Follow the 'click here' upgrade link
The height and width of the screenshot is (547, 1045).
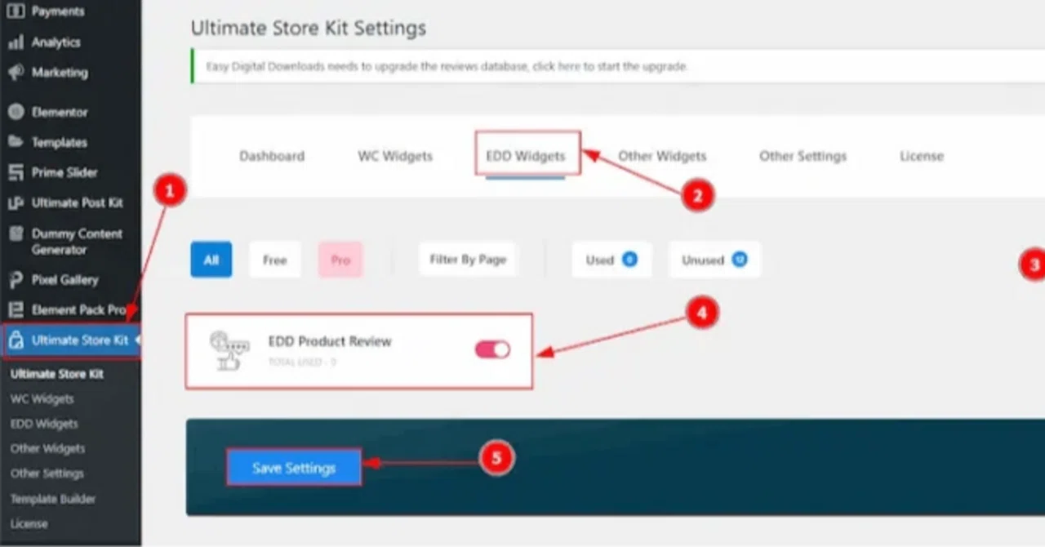coord(555,66)
